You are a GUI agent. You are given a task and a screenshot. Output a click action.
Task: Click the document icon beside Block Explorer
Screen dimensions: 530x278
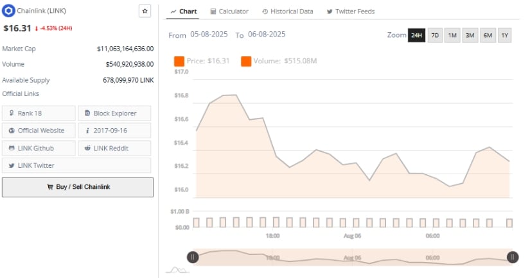pyautogui.click(x=87, y=113)
